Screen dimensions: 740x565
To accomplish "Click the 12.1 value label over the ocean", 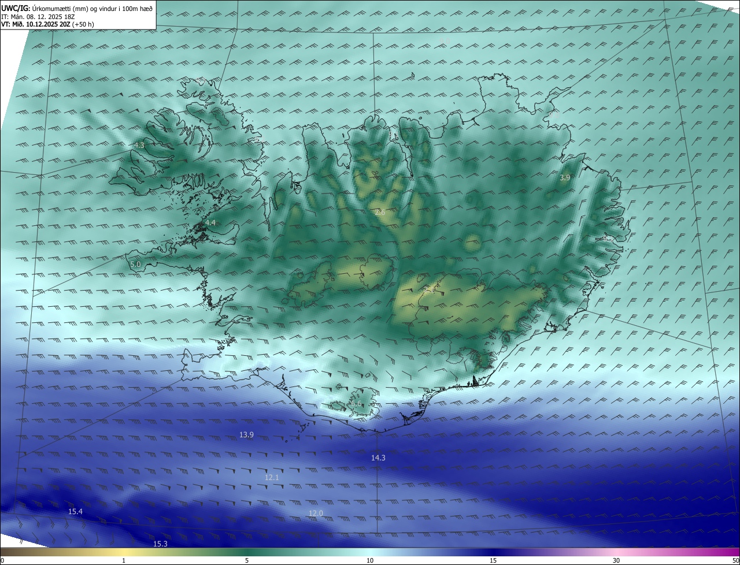I will pos(272,477).
